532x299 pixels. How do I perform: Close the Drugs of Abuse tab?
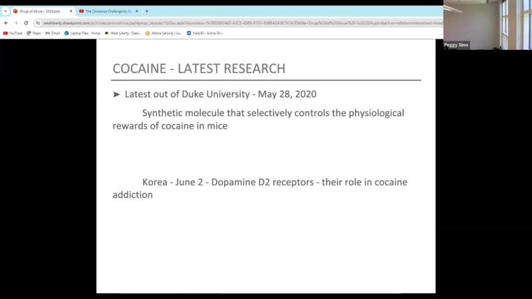70,11
